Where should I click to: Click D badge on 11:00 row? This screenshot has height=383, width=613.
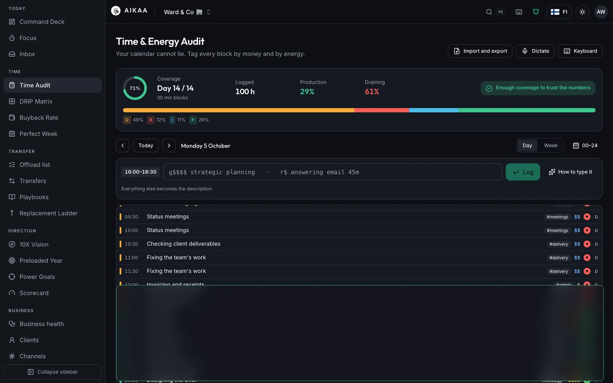(596, 258)
